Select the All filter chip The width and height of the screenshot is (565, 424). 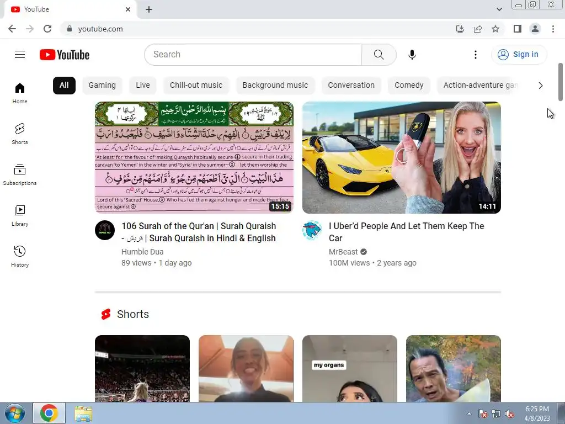pos(64,86)
